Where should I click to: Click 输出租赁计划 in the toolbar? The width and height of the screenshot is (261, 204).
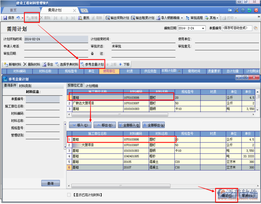[x=143, y=18]
